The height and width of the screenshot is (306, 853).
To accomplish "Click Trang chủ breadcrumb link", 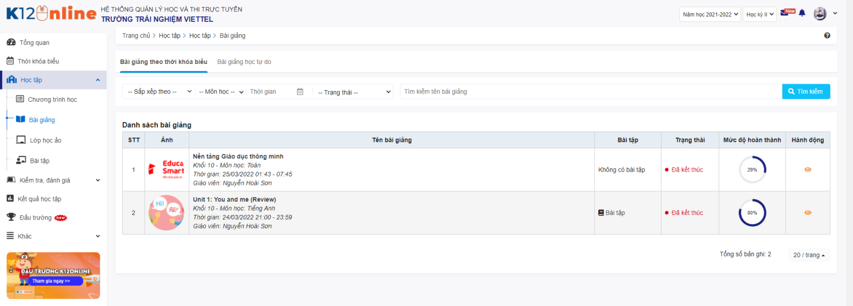I will (136, 36).
